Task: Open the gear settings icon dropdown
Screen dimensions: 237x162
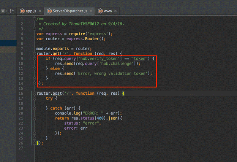Action: (4, 11)
